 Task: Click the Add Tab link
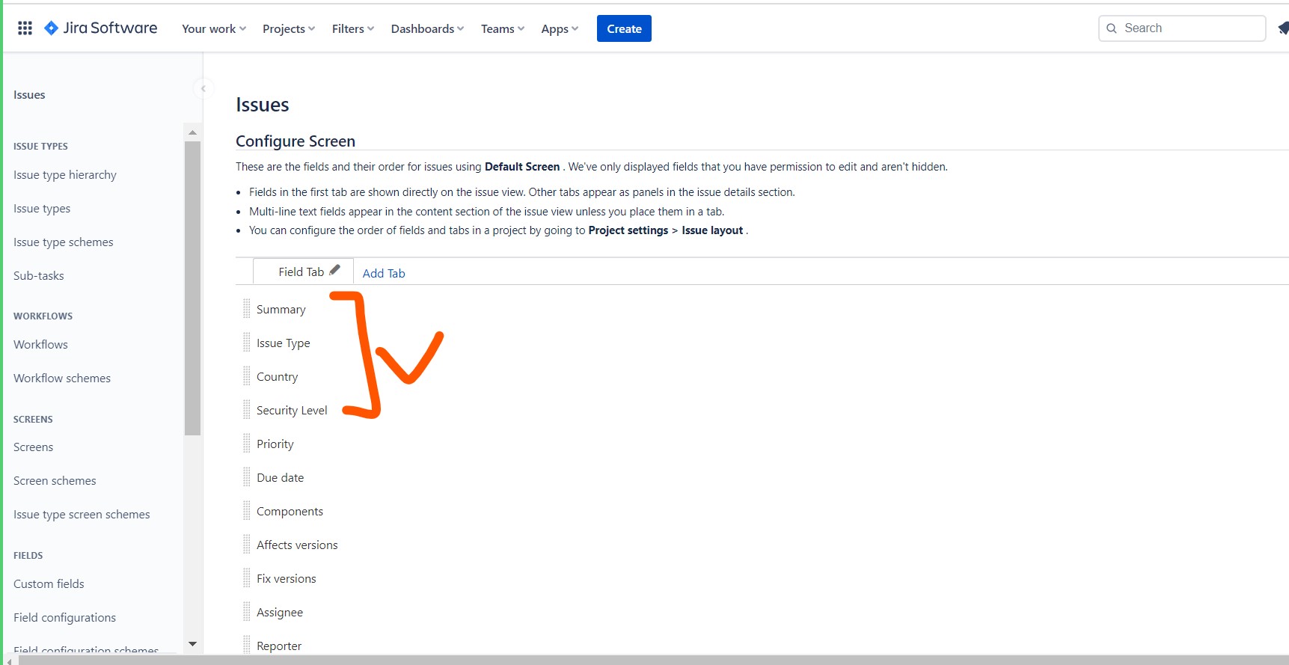point(384,273)
